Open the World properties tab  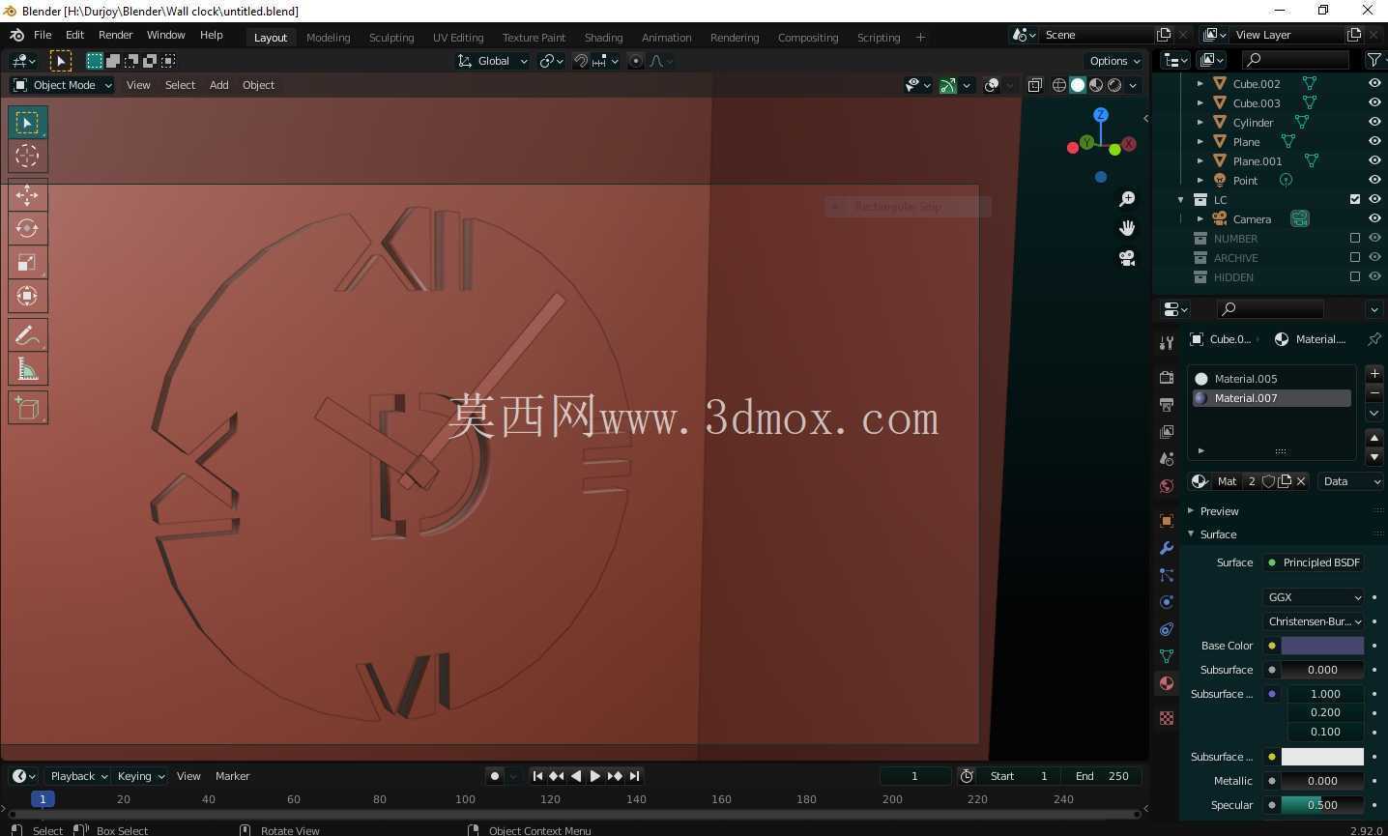[x=1167, y=486]
